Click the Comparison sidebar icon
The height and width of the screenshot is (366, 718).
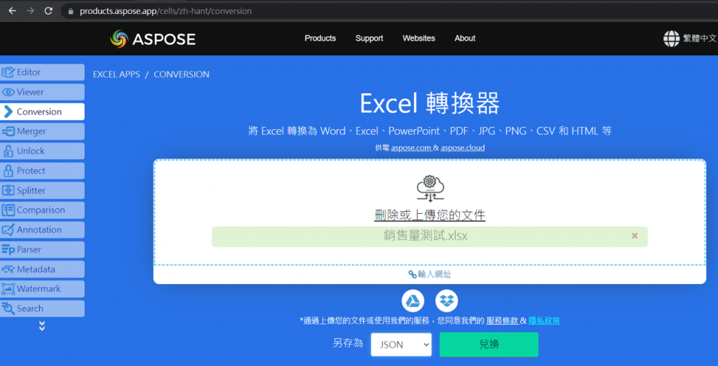click(8, 210)
